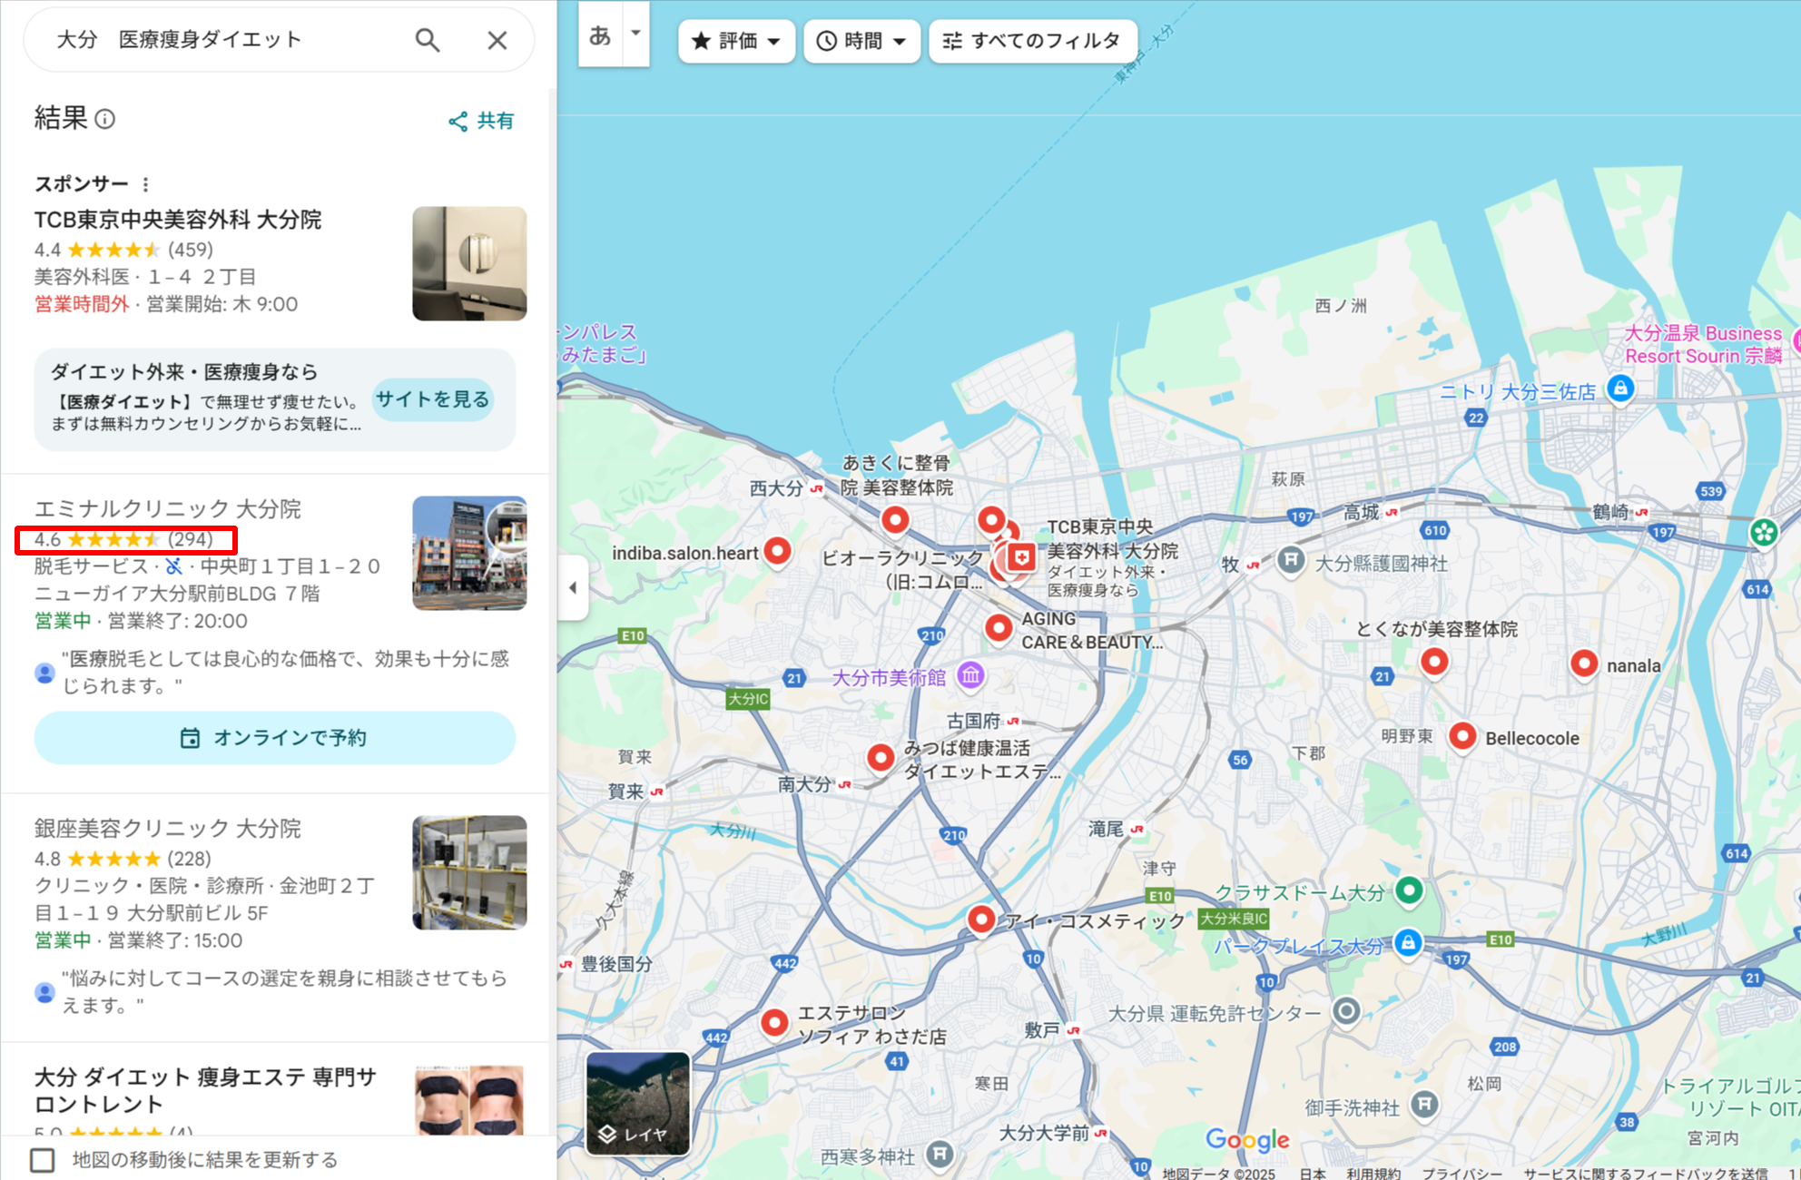Viewport: 1801px width, 1180px height.
Task: Click オンラインで予約 button
Action: click(x=275, y=738)
